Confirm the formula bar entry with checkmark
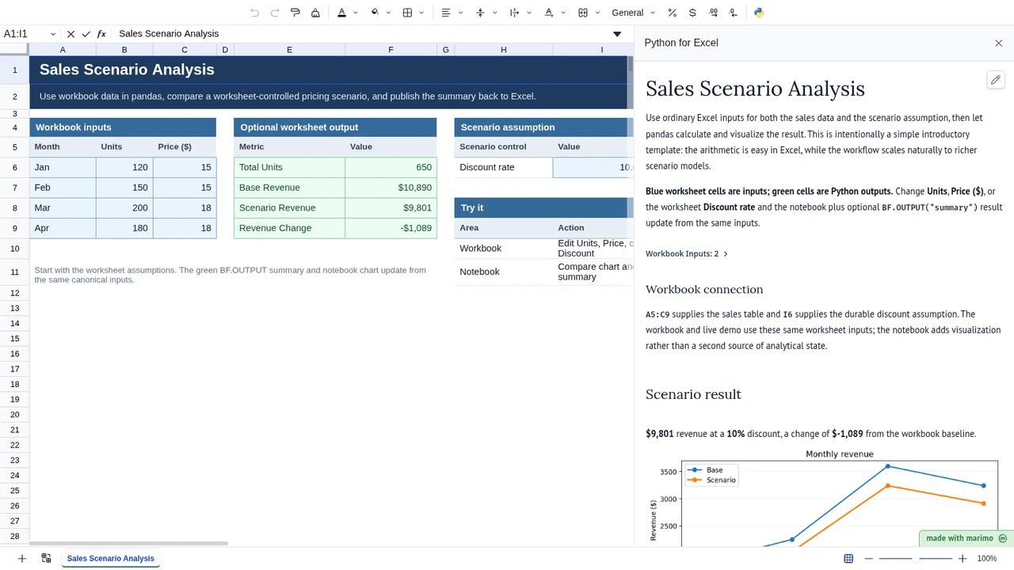 point(86,34)
